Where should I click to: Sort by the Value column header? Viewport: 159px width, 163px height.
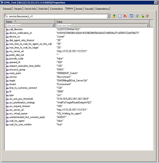(x=102, y=22)
